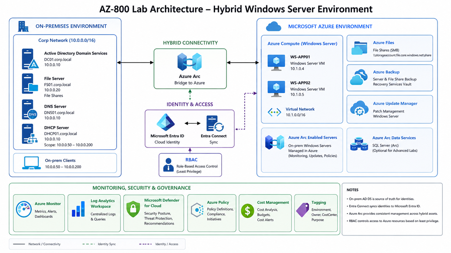Click the WS-APP01 IP address 10.1.0.4
451x253 pixels.
pos(297,69)
